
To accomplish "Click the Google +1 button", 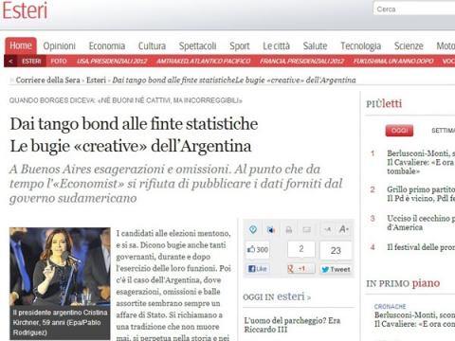I will 300,269.
